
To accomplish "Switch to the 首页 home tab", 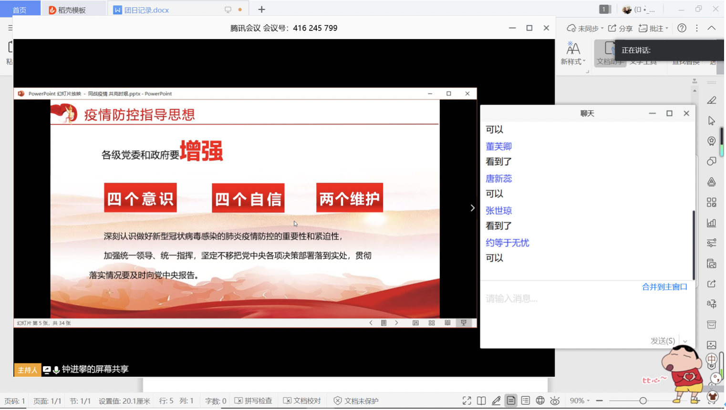I will pyautogui.click(x=20, y=10).
